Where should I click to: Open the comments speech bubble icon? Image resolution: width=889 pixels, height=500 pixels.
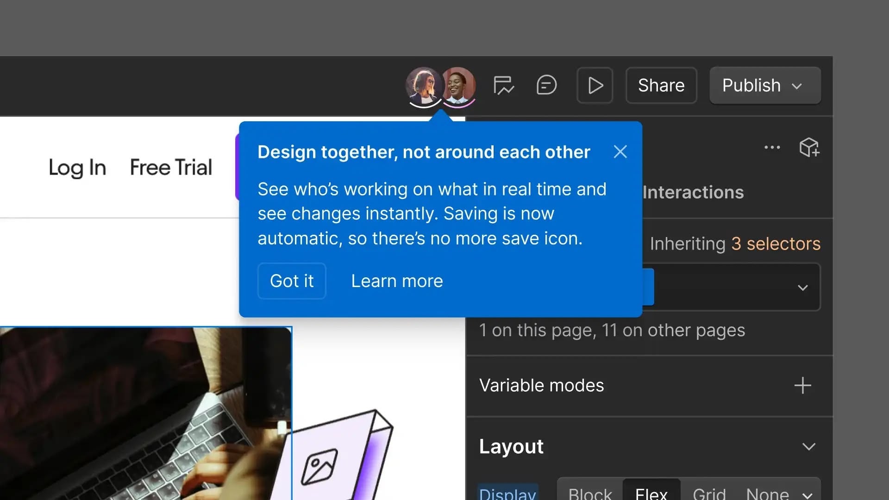click(546, 86)
